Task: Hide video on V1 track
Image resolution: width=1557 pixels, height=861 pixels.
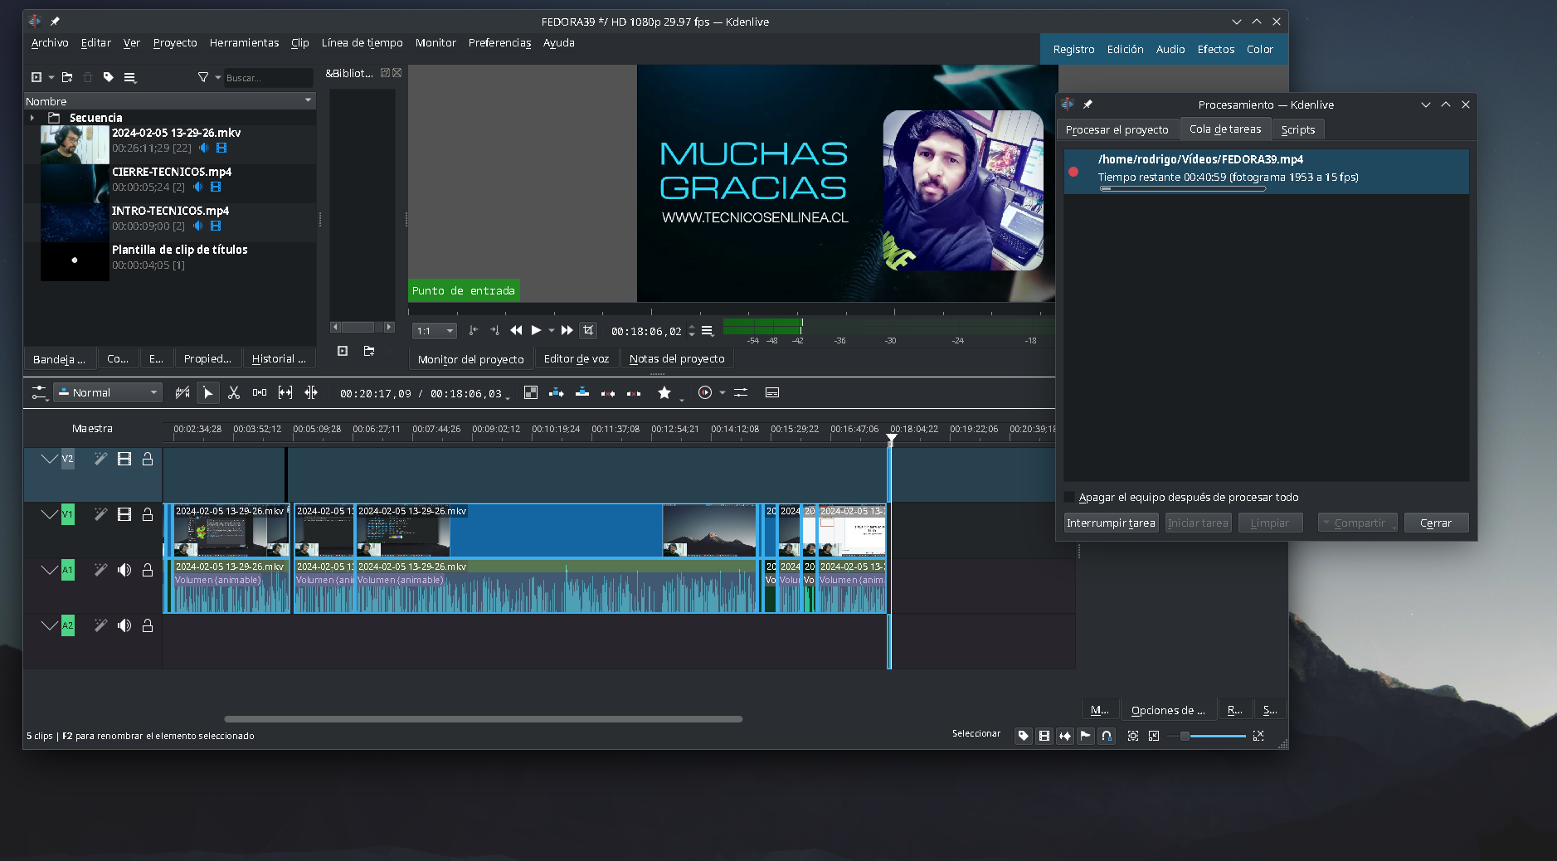Action: click(x=124, y=514)
